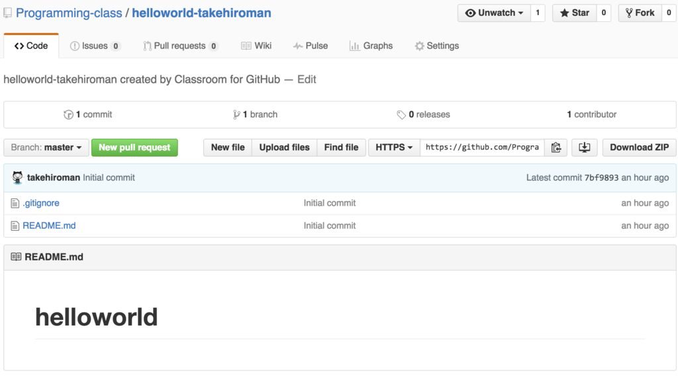View the 1 branch link

pos(255,115)
